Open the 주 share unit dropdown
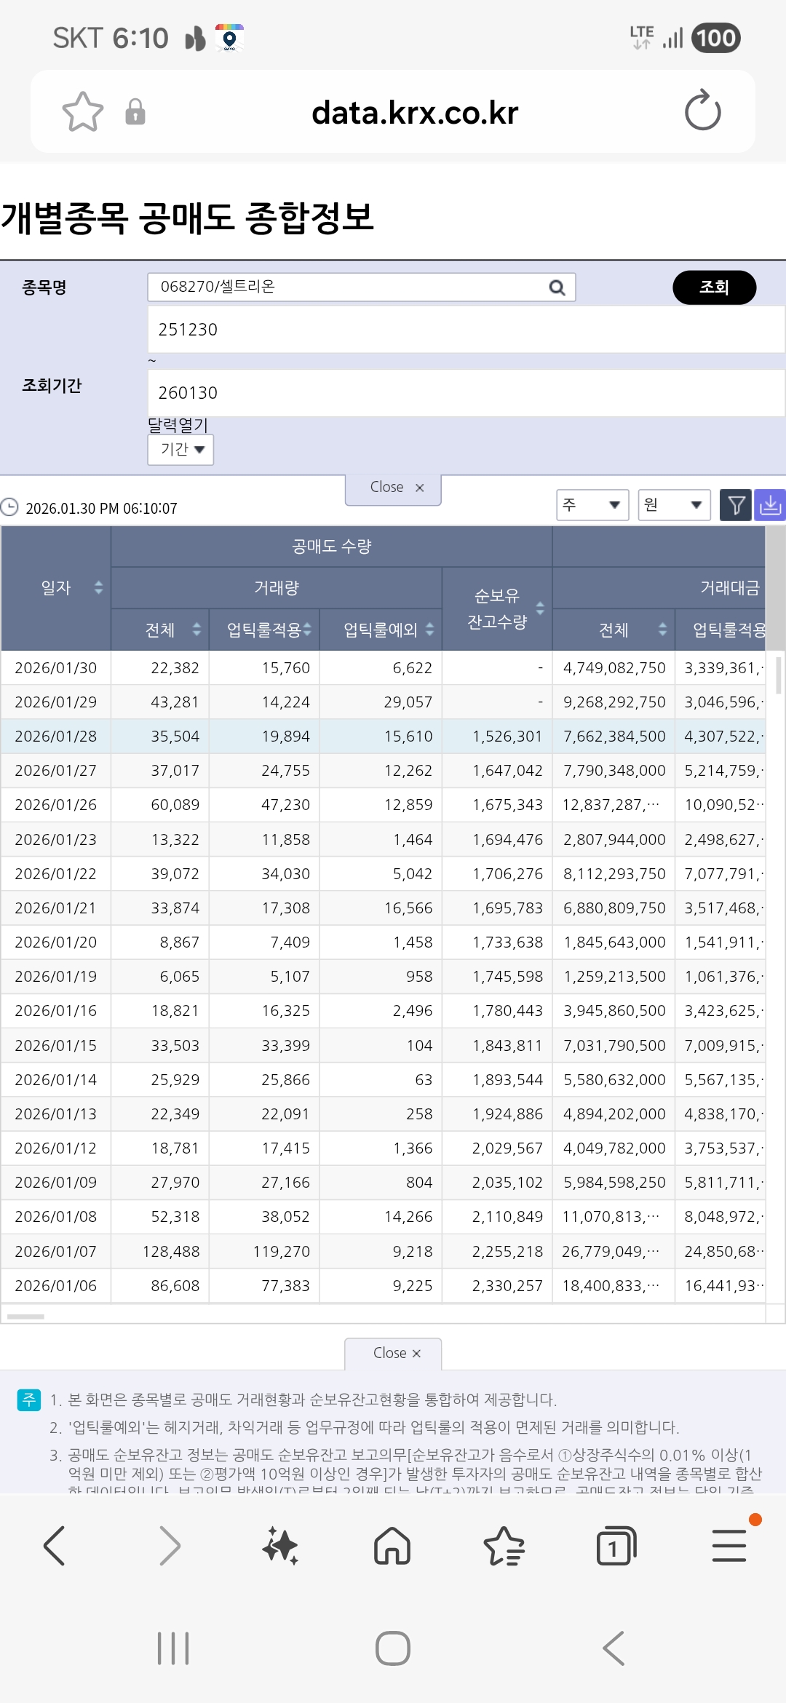The width and height of the screenshot is (786, 1703). click(592, 504)
